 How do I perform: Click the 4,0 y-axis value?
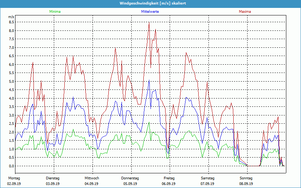tap(12, 98)
